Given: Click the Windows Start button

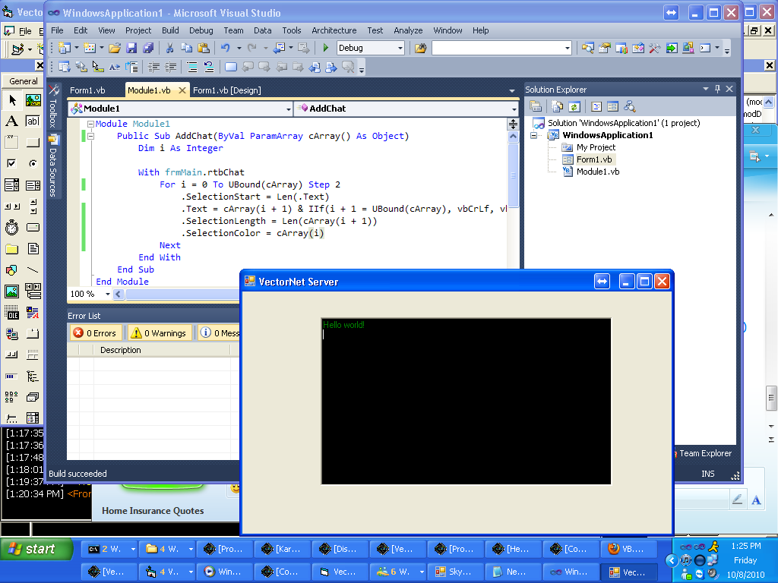Looking at the screenshot, I should [36, 549].
